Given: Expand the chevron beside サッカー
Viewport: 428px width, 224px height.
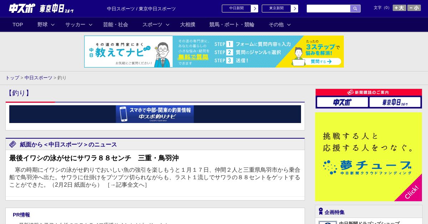Looking at the screenshot, I should pos(91,25).
